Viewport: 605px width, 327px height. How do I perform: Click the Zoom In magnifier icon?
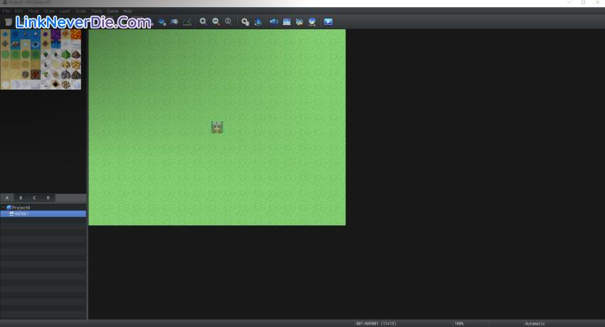203,22
